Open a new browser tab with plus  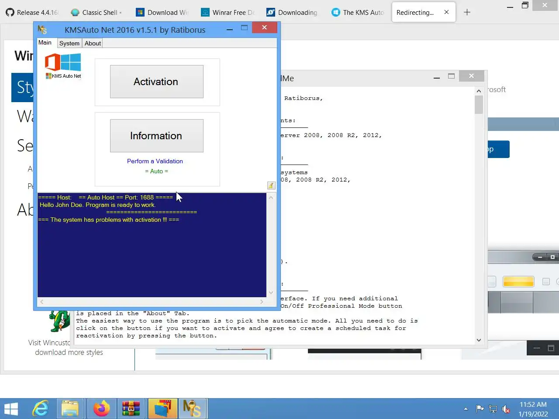click(467, 12)
